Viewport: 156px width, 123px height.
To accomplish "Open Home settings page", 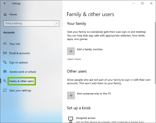I will click(13, 14).
